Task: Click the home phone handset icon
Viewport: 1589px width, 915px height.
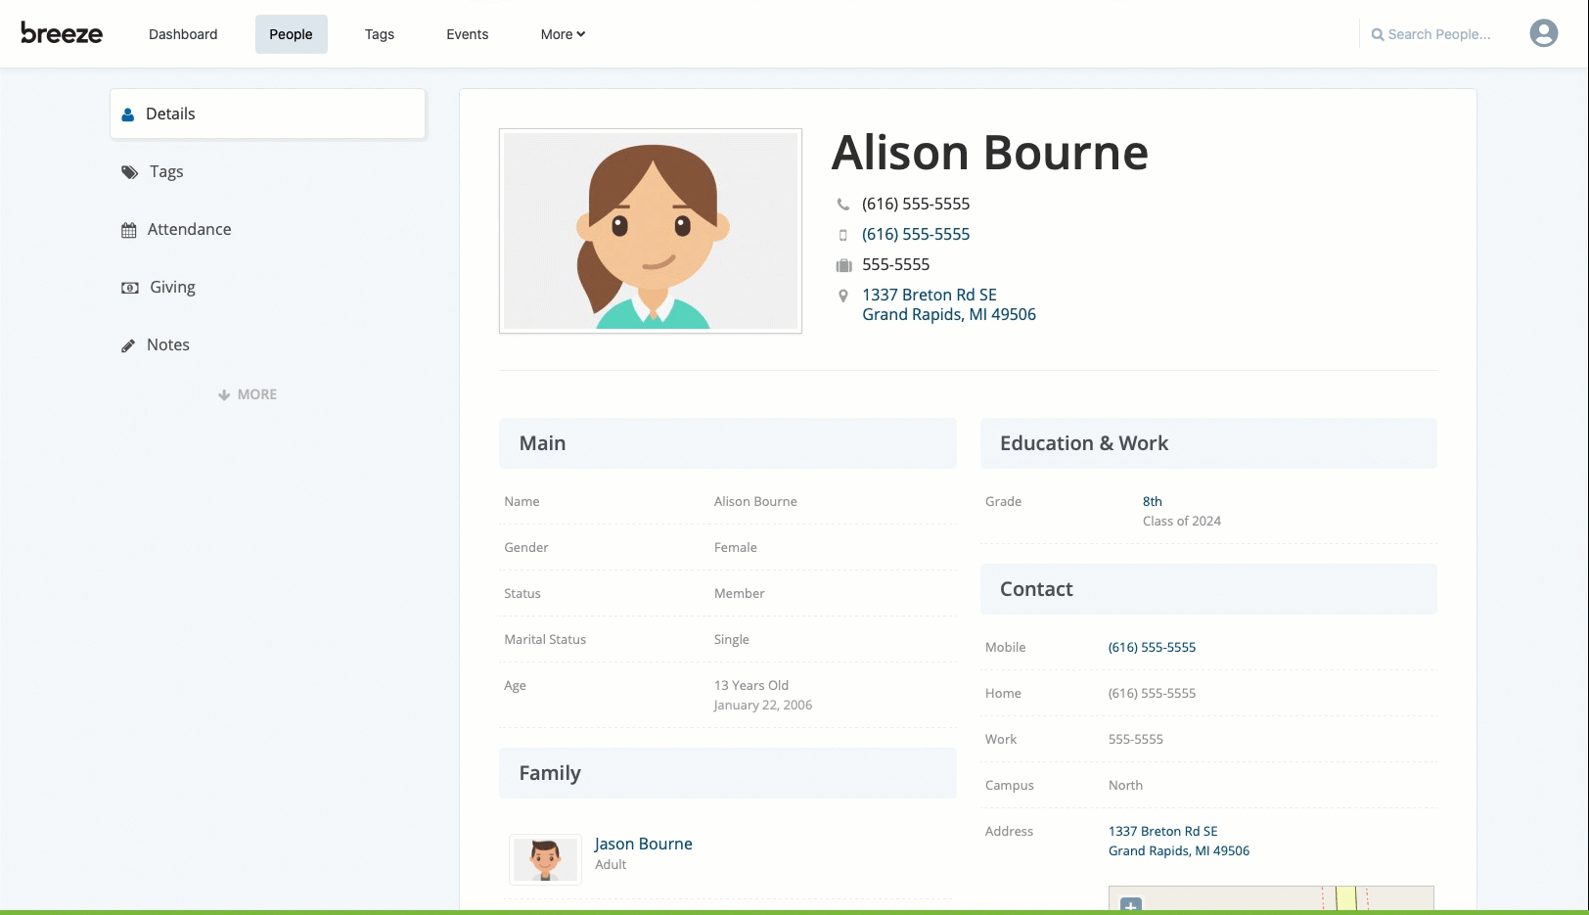Action: tap(843, 205)
